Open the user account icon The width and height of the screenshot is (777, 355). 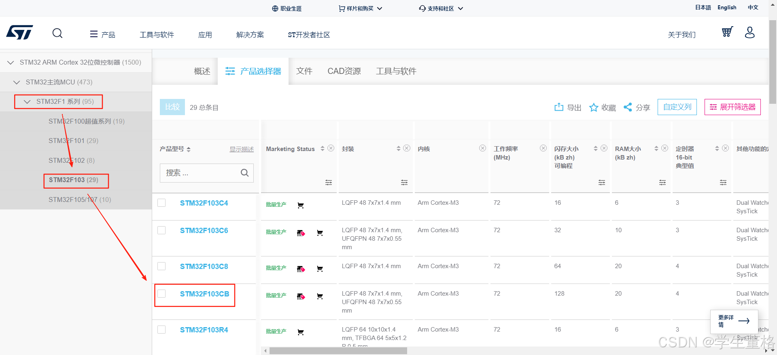tap(750, 32)
